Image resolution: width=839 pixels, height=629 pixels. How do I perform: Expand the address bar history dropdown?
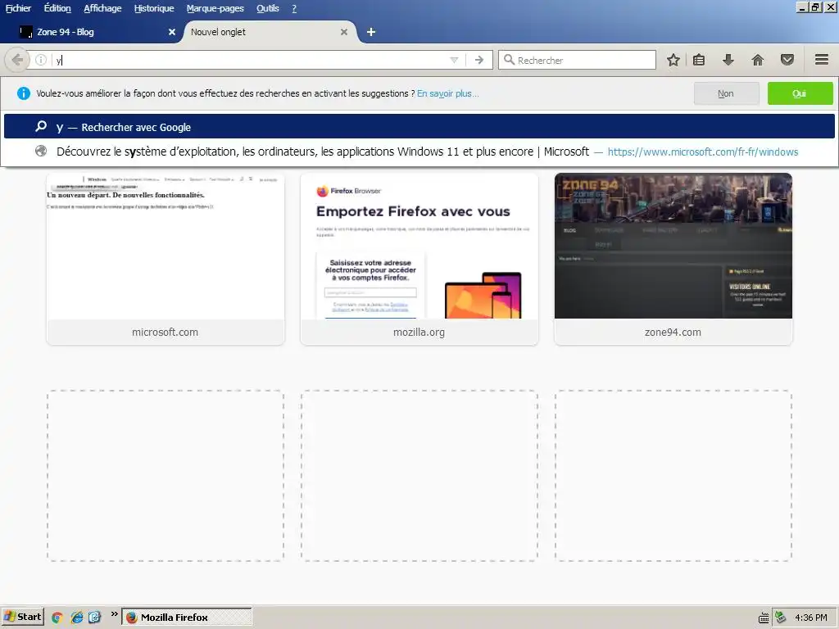point(454,60)
